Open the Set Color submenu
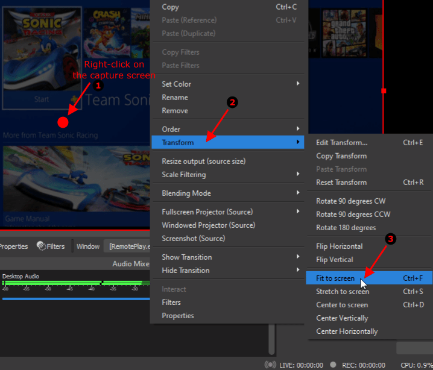 click(228, 84)
